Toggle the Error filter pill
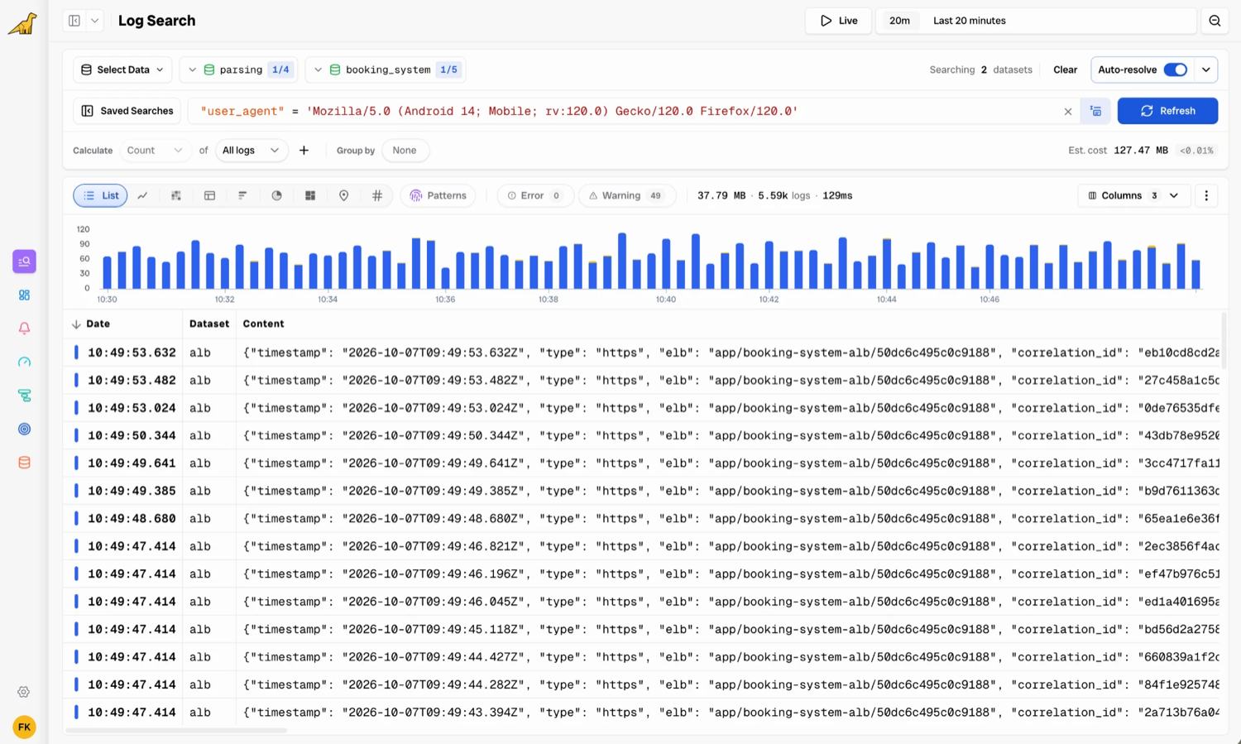The width and height of the screenshot is (1241, 744). point(535,195)
